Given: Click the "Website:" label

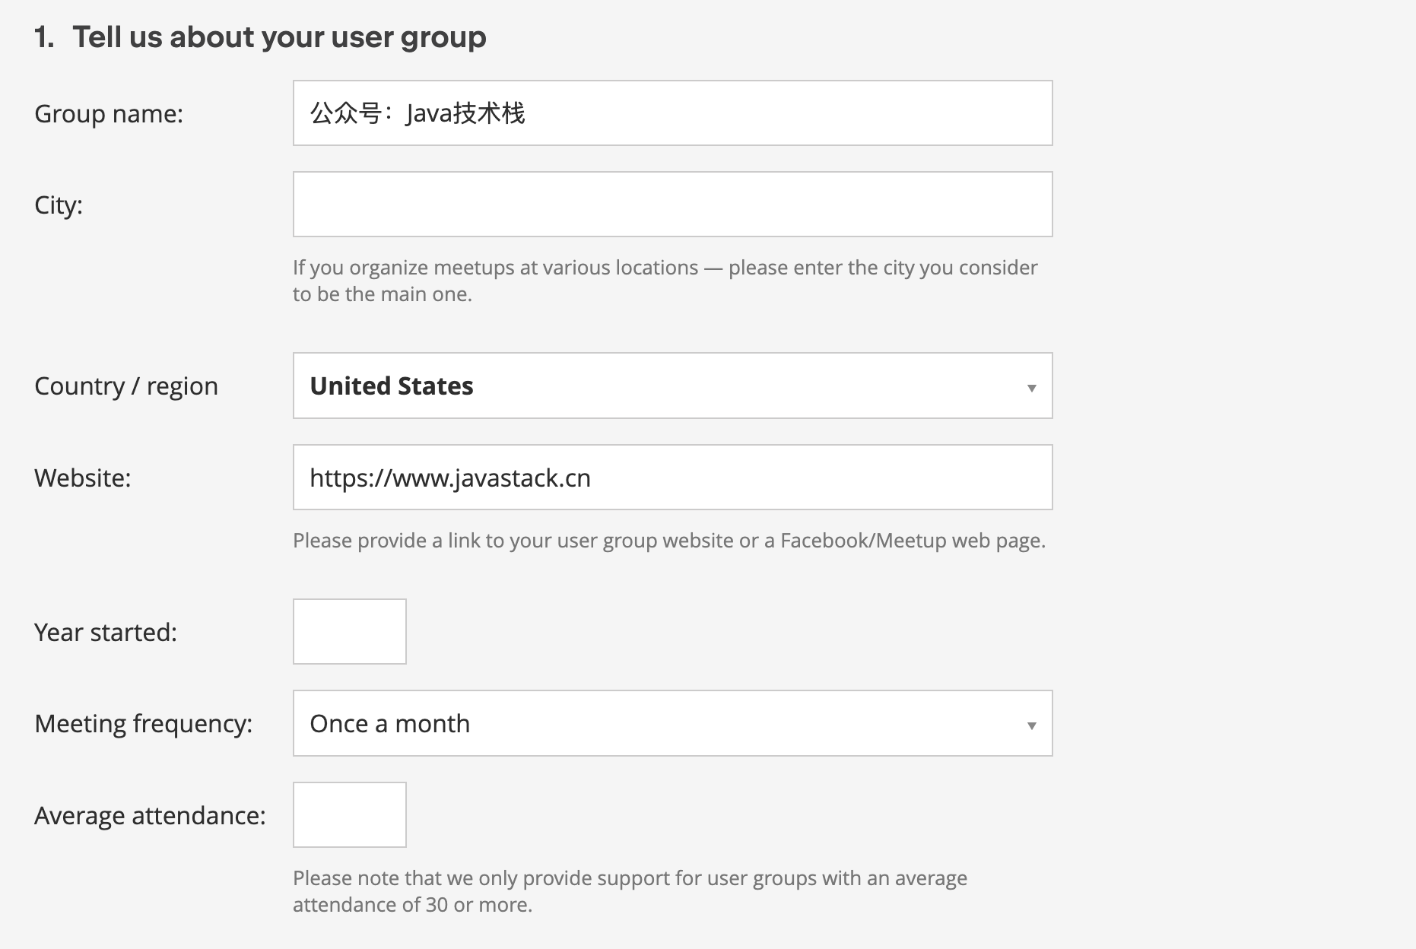Looking at the screenshot, I should click(x=83, y=478).
